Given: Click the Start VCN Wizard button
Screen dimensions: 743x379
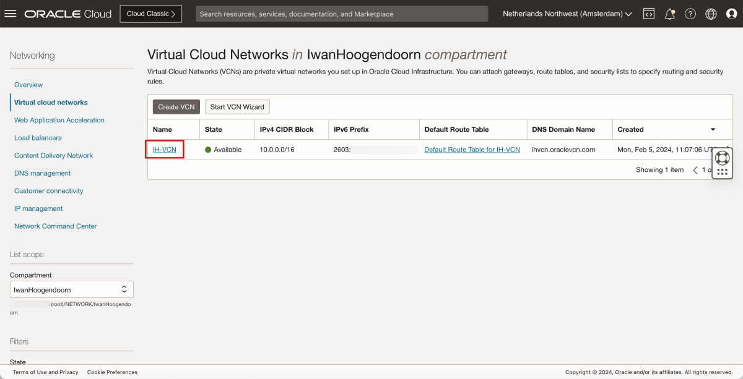Looking at the screenshot, I should pos(237,106).
